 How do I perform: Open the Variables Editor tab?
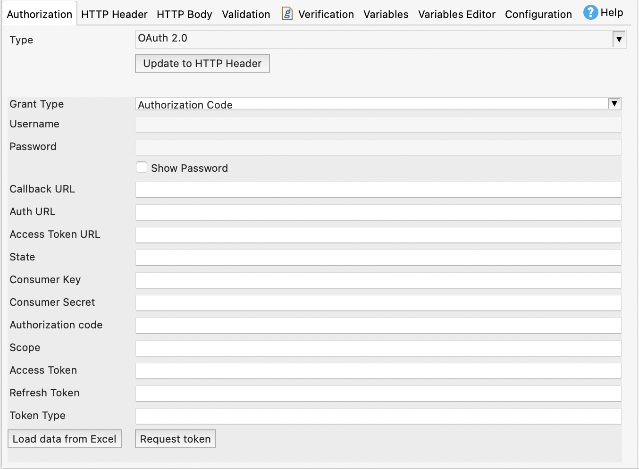click(x=456, y=14)
